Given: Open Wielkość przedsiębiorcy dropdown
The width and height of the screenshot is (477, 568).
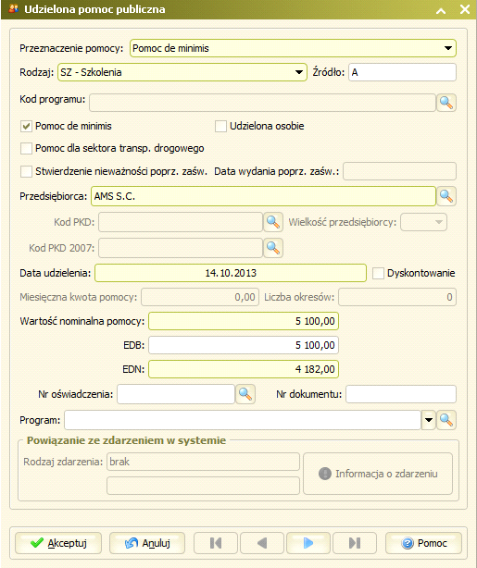Looking at the screenshot, I should 423,222.
